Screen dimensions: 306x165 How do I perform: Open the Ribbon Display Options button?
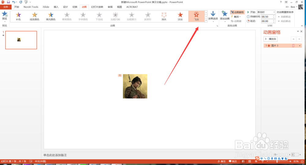pos(286,2)
